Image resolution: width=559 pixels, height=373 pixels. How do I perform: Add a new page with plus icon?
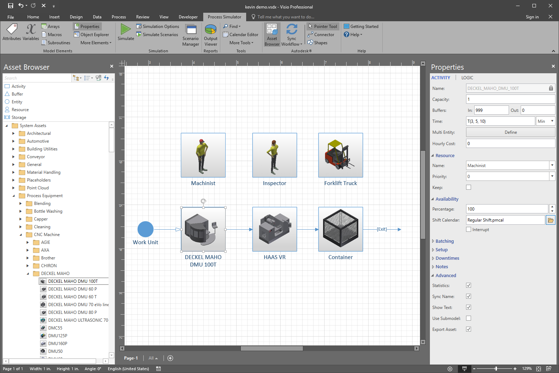tap(170, 358)
